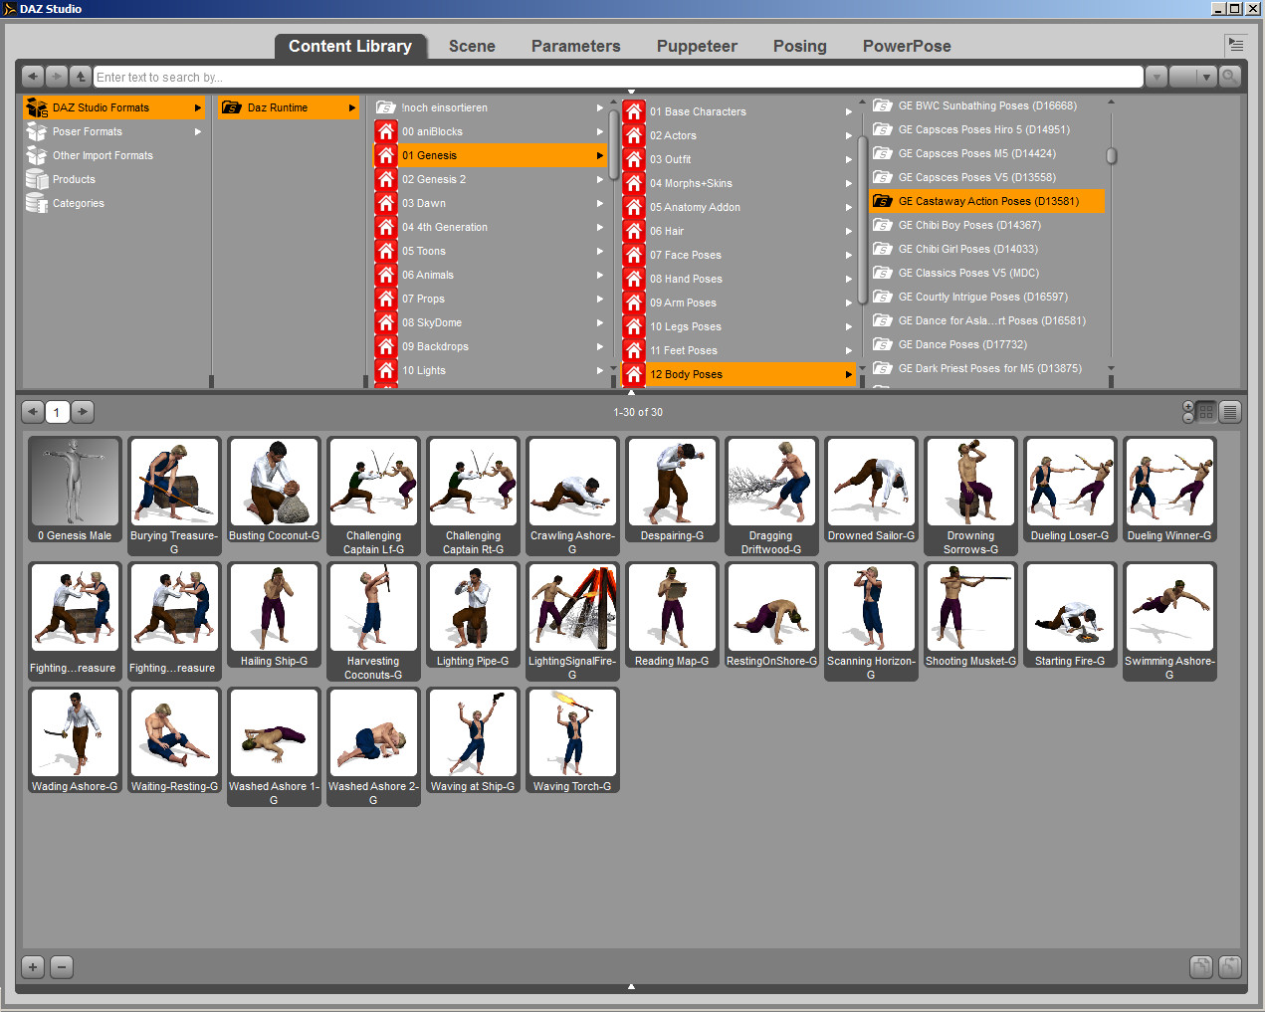Expand the Daz Runtime arrow
Image resolution: width=1265 pixels, height=1012 pixels.
coord(352,107)
